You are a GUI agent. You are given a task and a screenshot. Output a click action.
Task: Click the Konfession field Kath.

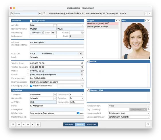77,102
